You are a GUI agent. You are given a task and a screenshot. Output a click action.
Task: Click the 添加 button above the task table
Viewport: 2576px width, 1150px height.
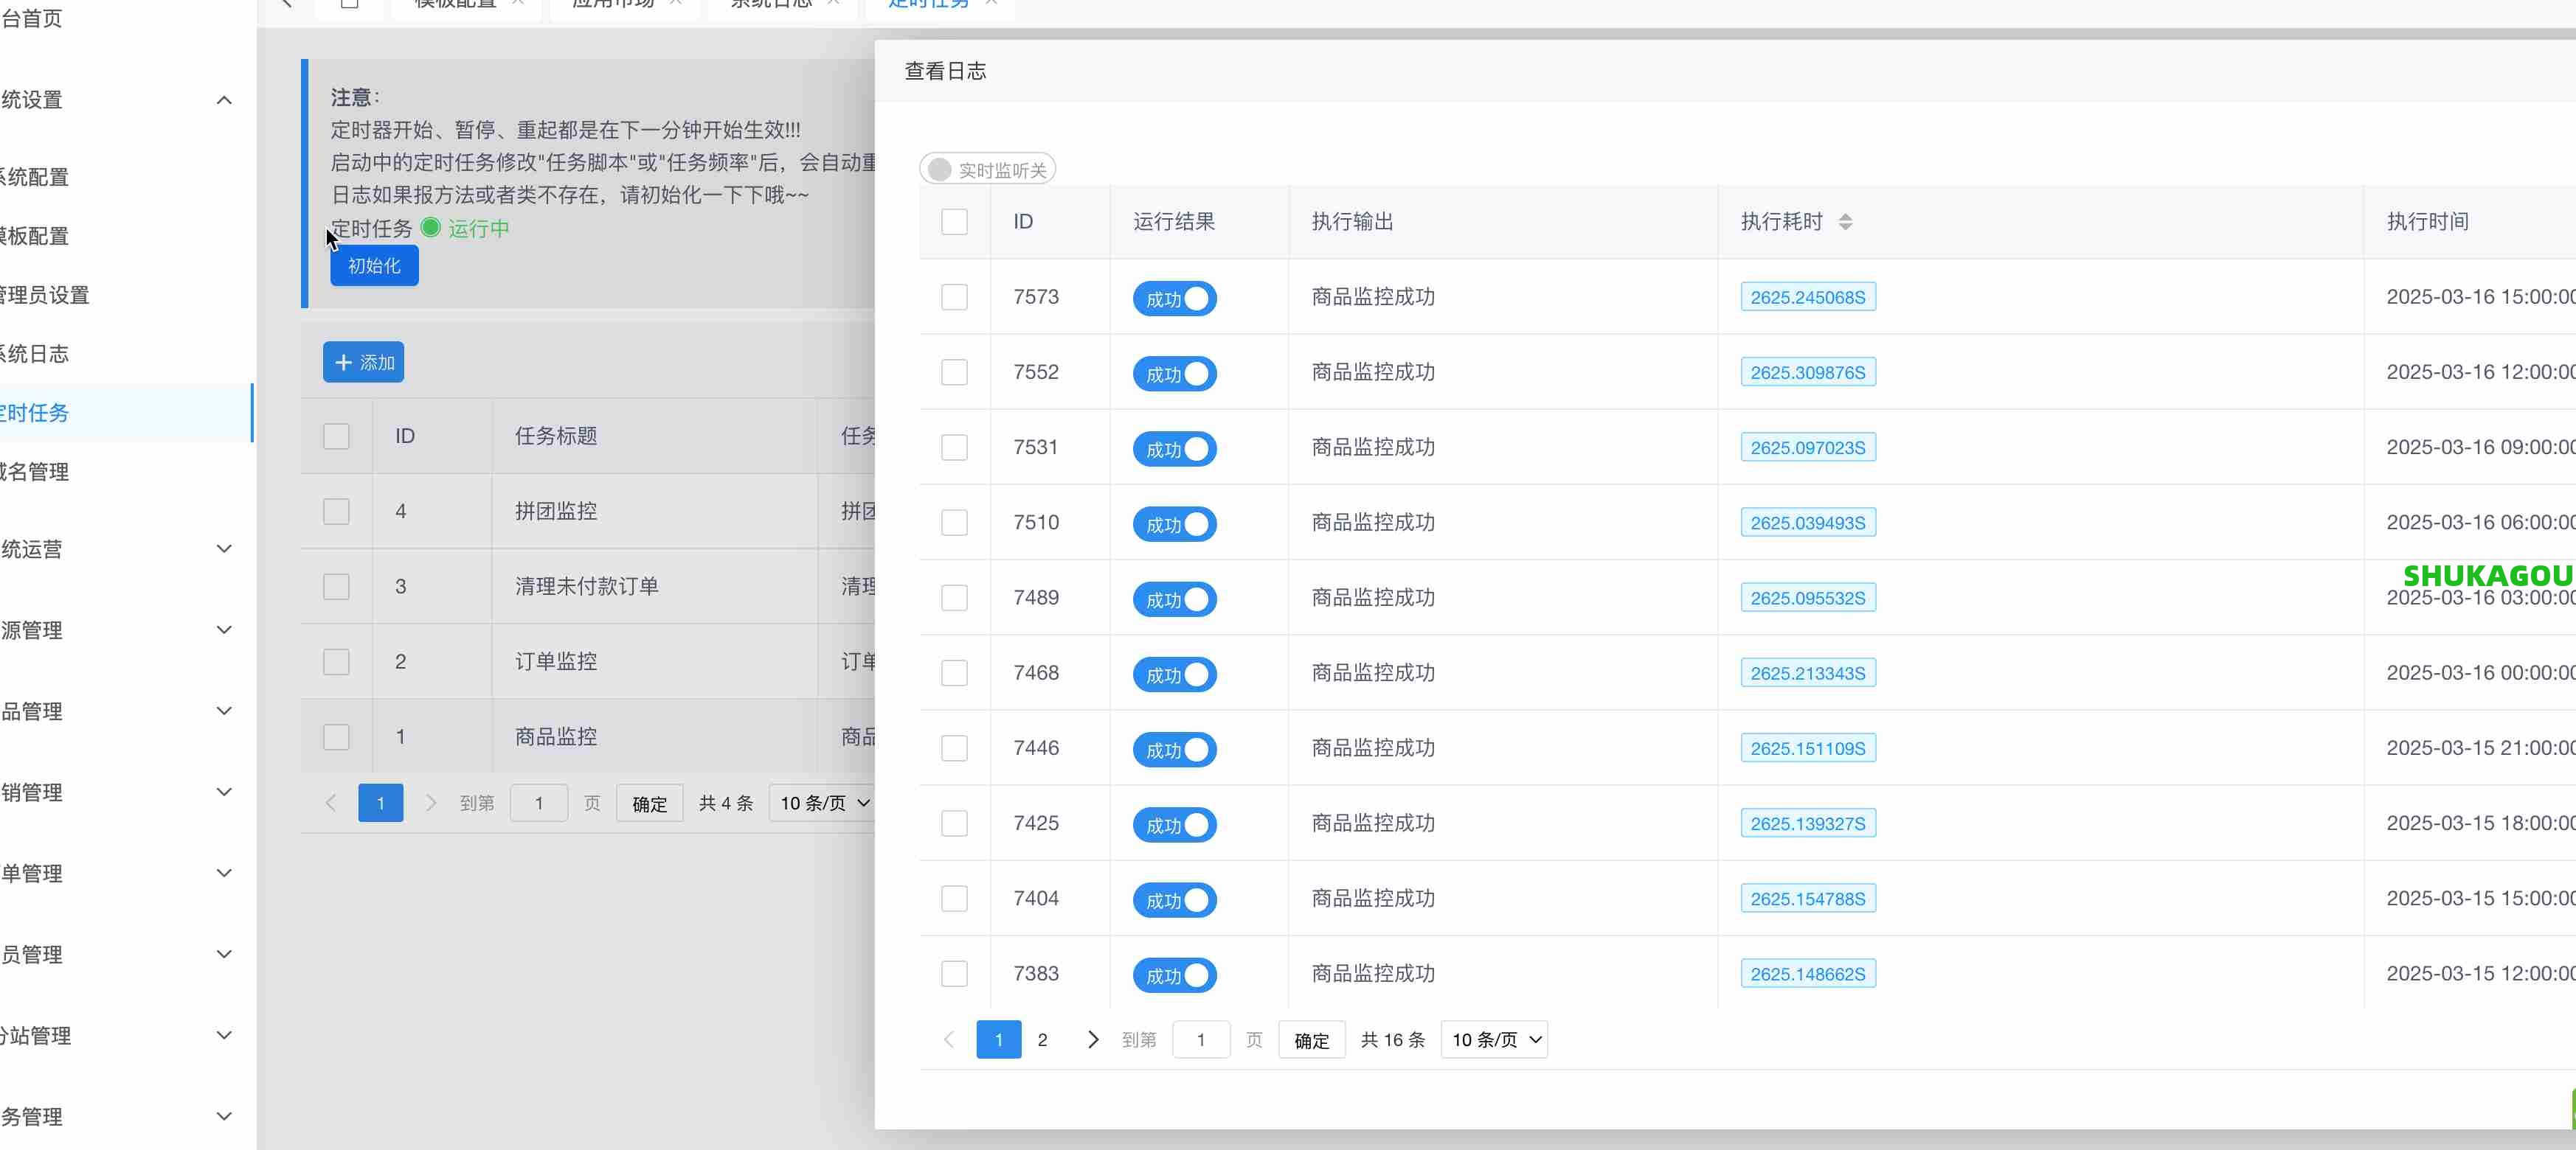point(363,362)
